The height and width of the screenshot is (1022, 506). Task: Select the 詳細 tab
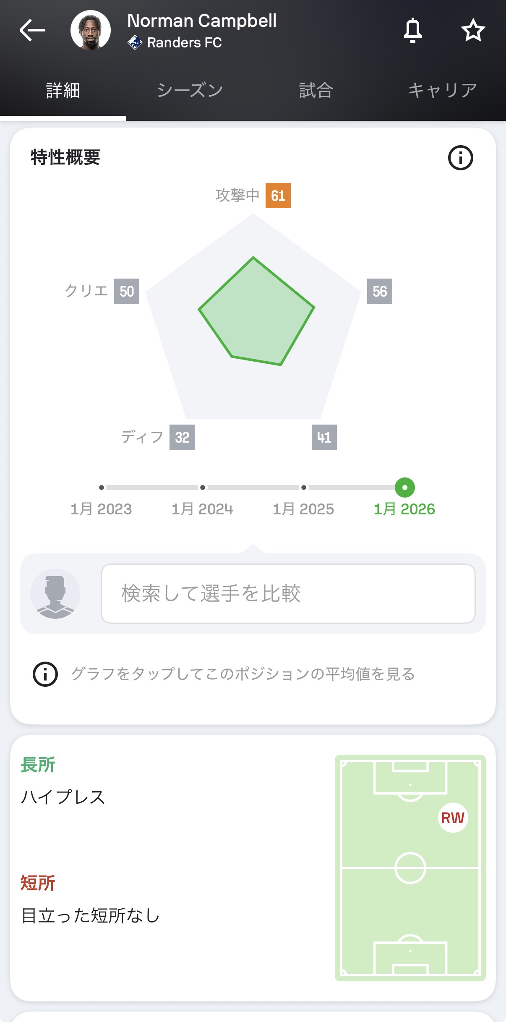pos(63,91)
